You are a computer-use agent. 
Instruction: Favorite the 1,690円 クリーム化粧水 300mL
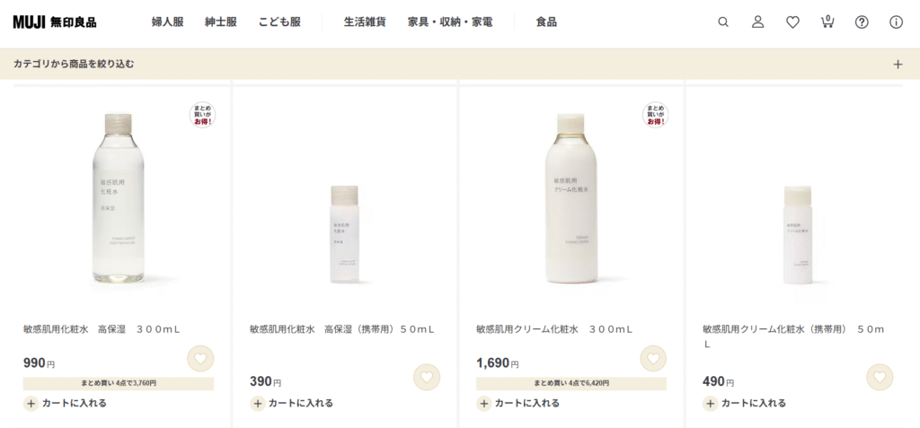coord(653,358)
